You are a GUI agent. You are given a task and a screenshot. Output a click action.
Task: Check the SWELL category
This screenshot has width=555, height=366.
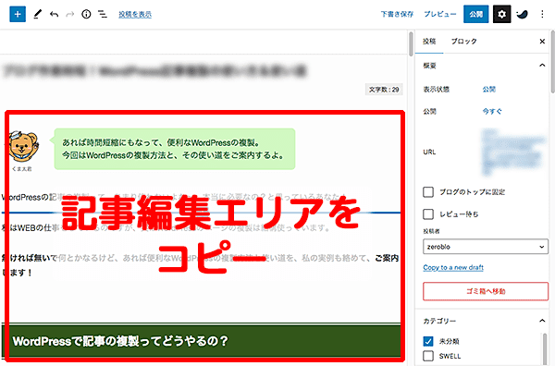tap(428, 356)
